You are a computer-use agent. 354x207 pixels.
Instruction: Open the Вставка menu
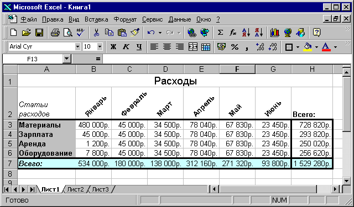coord(96,19)
